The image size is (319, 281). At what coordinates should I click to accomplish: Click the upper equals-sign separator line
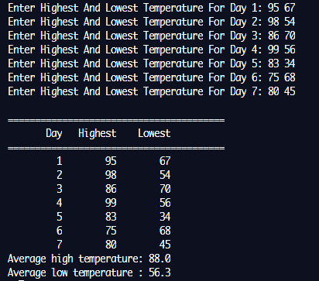[x=116, y=120]
